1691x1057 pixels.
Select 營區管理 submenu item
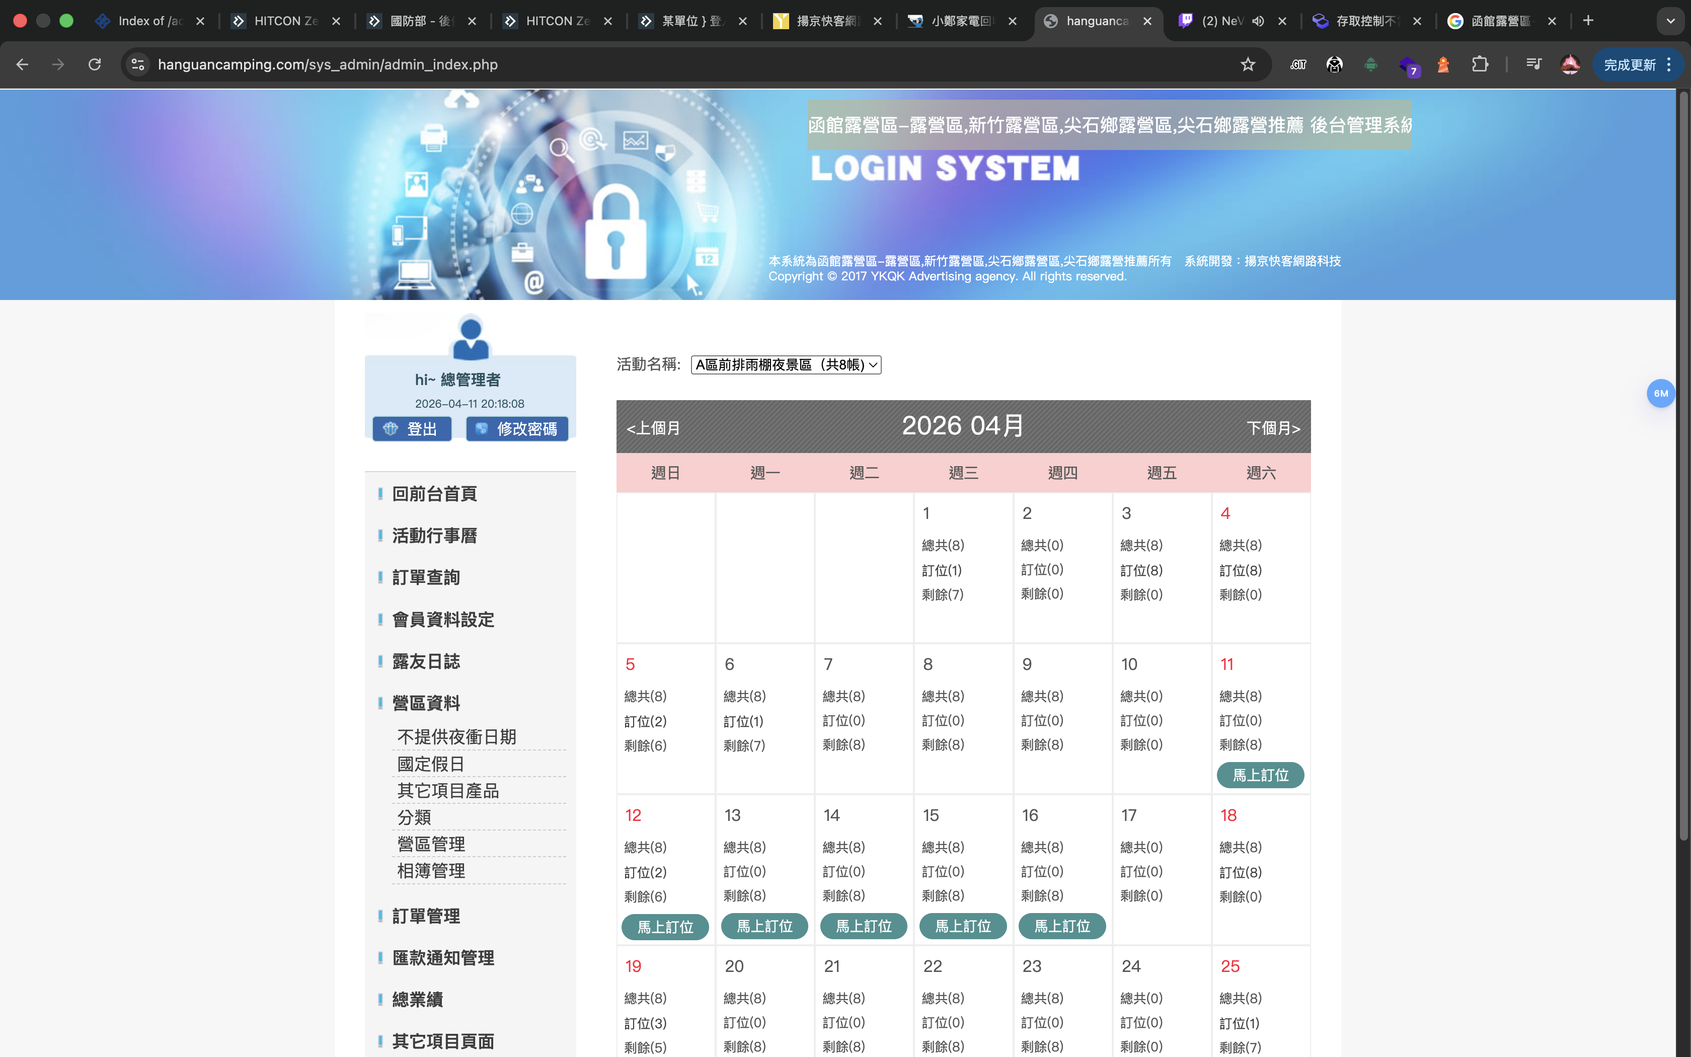coord(431,844)
